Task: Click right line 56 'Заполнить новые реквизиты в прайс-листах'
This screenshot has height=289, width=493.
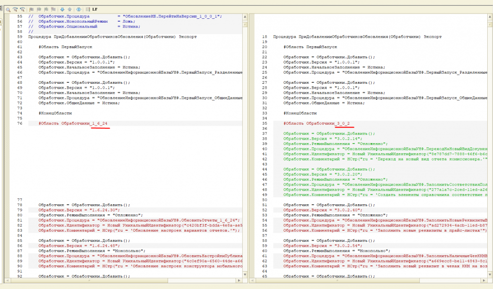Action: click(x=385, y=231)
